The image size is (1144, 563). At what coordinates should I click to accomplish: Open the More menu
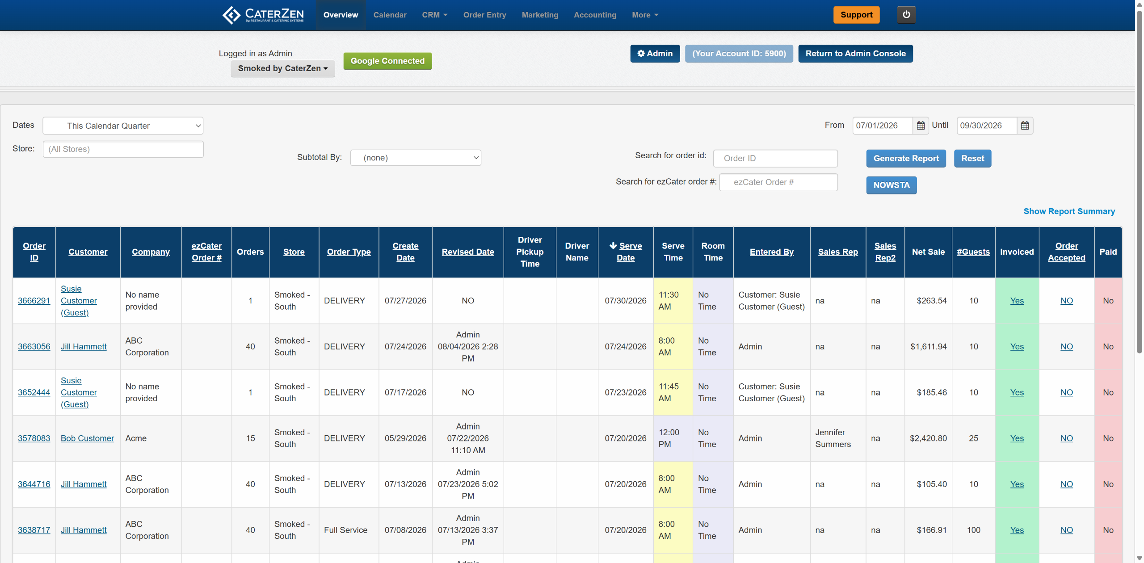(645, 15)
